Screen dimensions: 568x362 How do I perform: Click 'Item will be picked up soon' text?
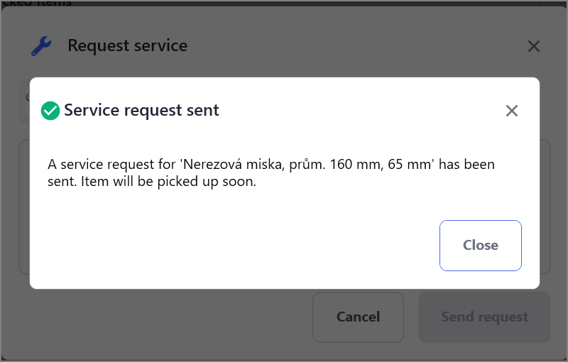click(167, 182)
